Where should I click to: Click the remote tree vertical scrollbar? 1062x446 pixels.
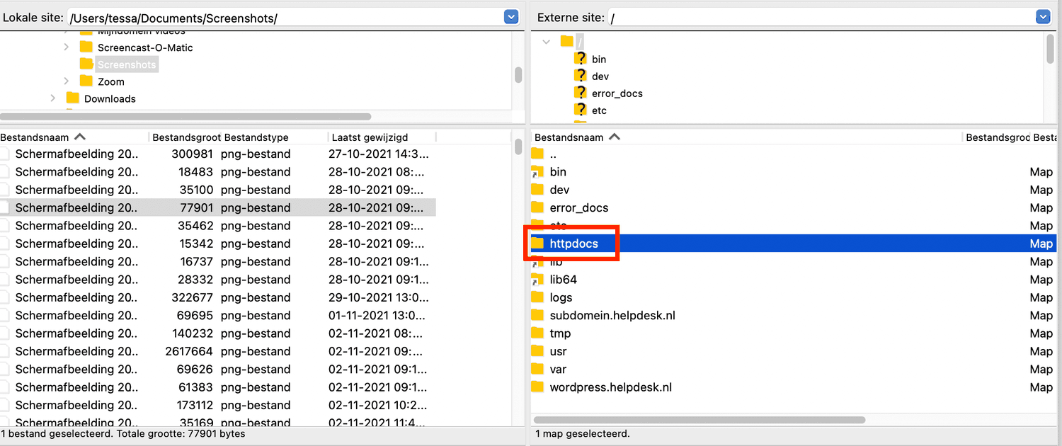click(x=1050, y=48)
